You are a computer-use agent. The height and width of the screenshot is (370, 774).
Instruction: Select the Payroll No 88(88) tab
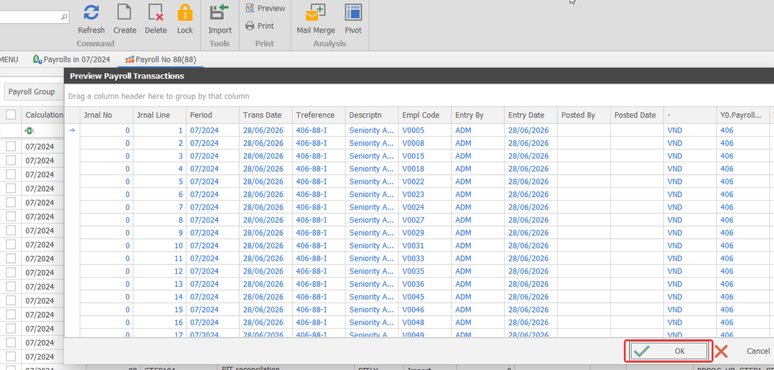160,59
